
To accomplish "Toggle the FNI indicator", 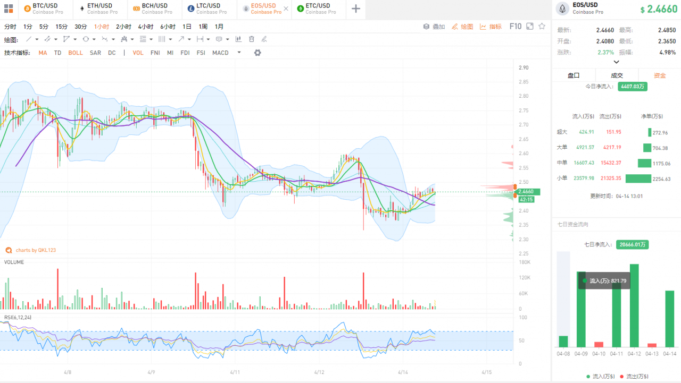I will 155,53.
